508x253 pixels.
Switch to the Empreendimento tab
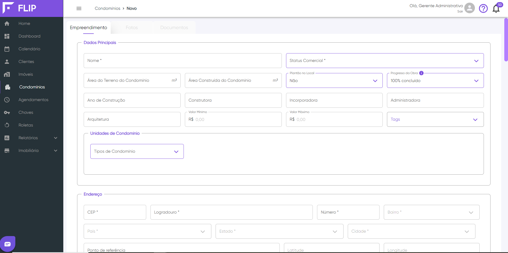88,28
